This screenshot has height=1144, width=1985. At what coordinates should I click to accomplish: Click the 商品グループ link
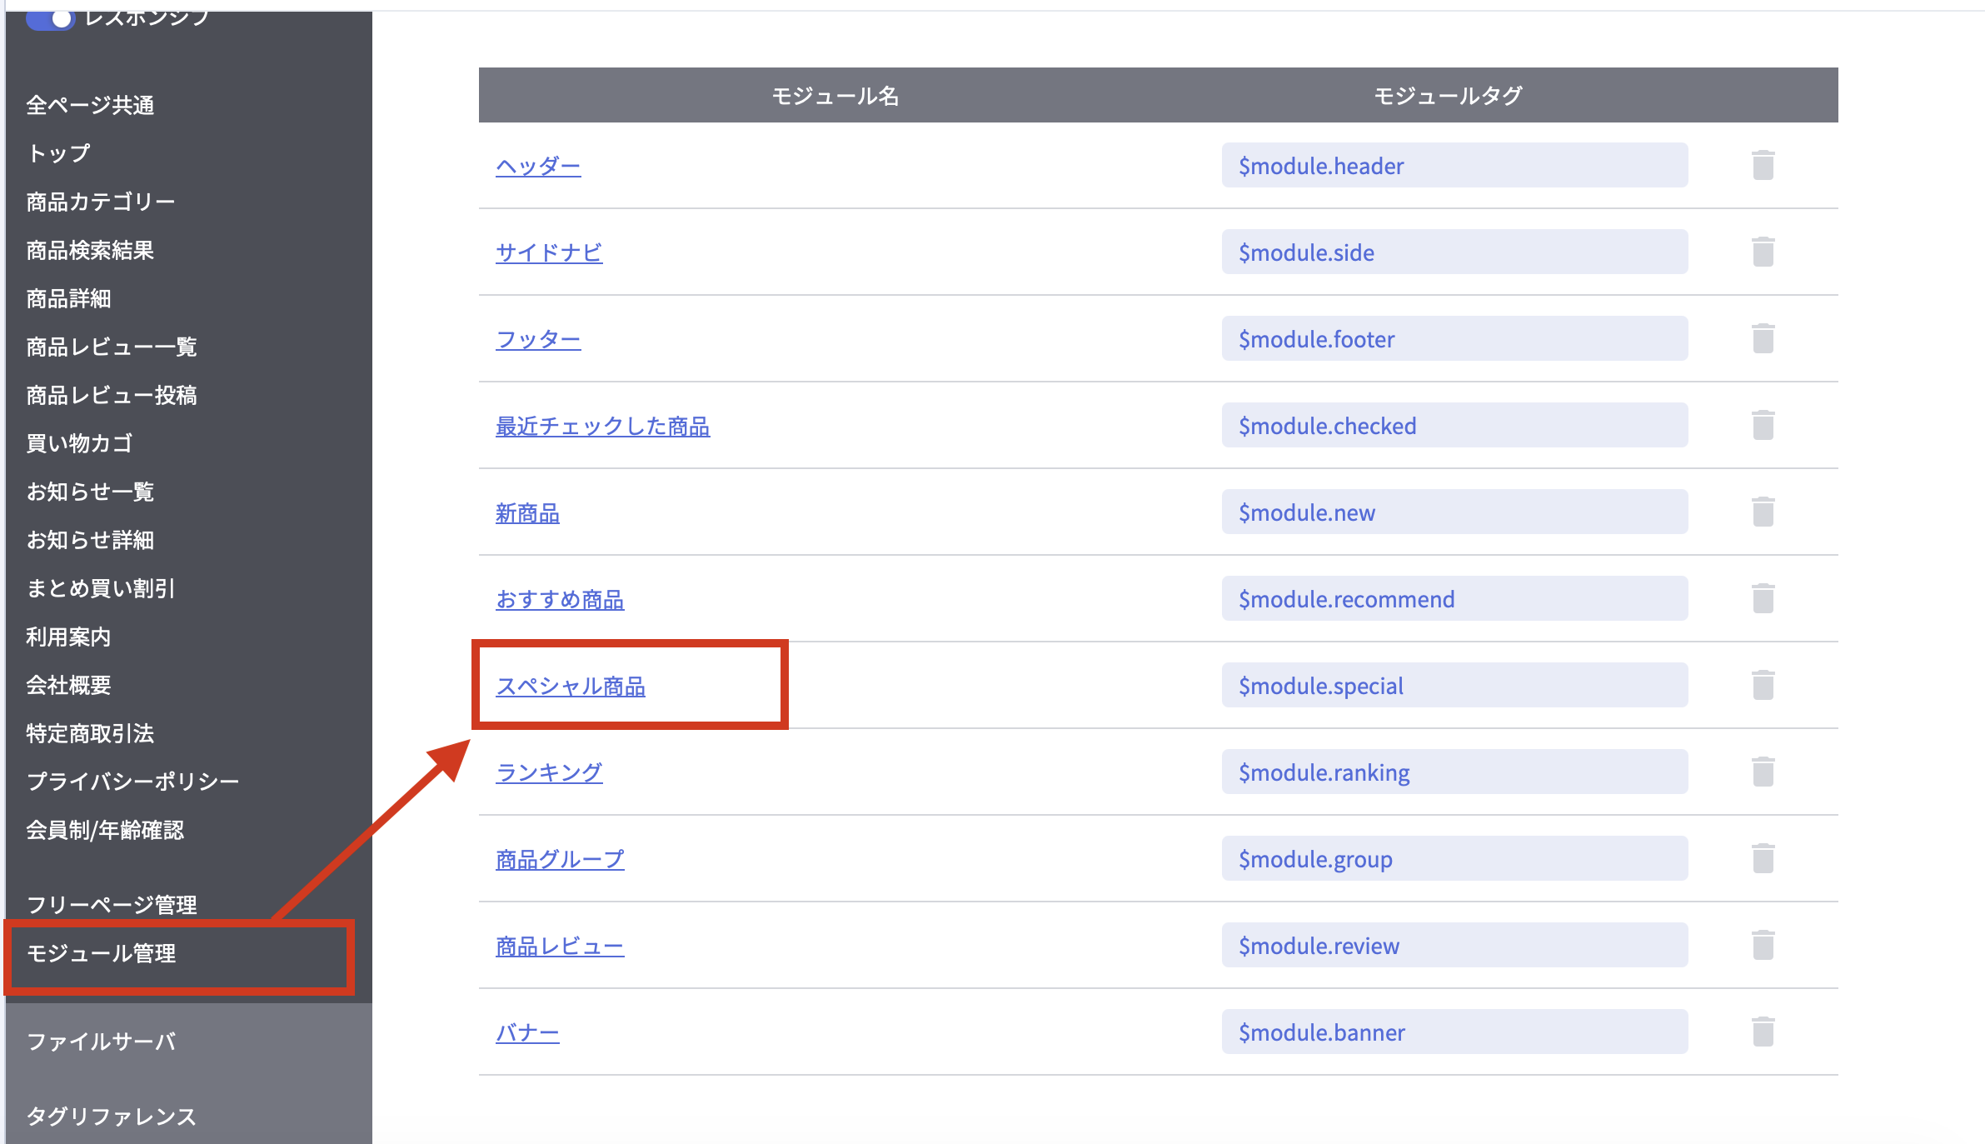[x=560, y=860]
